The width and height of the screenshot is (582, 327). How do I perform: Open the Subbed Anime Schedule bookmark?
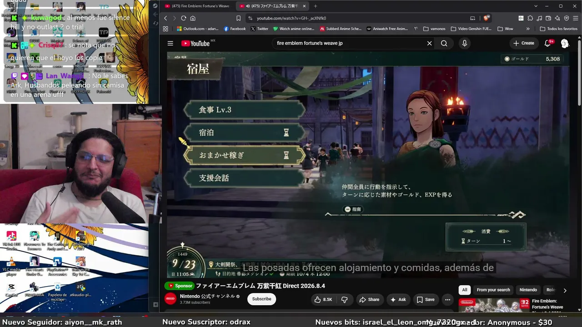pyautogui.click(x=341, y=29)
